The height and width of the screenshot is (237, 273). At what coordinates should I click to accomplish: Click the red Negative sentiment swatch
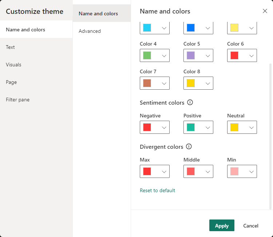(147, 127)
